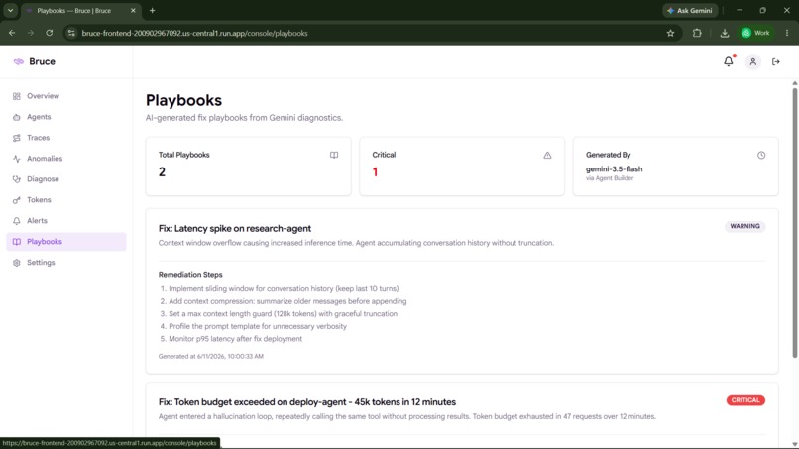Click step 'Implement sliding window for conversation history'

[284, 289]
